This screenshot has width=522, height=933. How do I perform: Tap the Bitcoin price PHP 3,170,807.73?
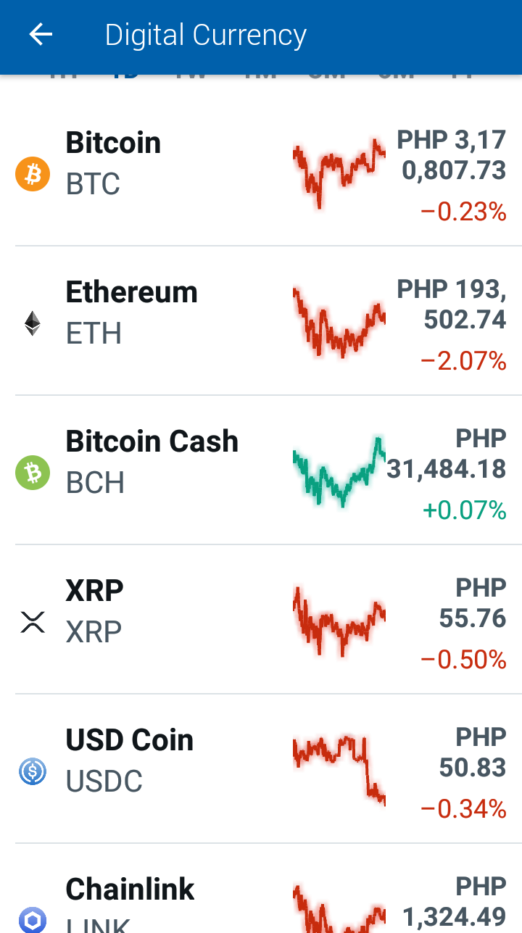[x=452, y=155]
